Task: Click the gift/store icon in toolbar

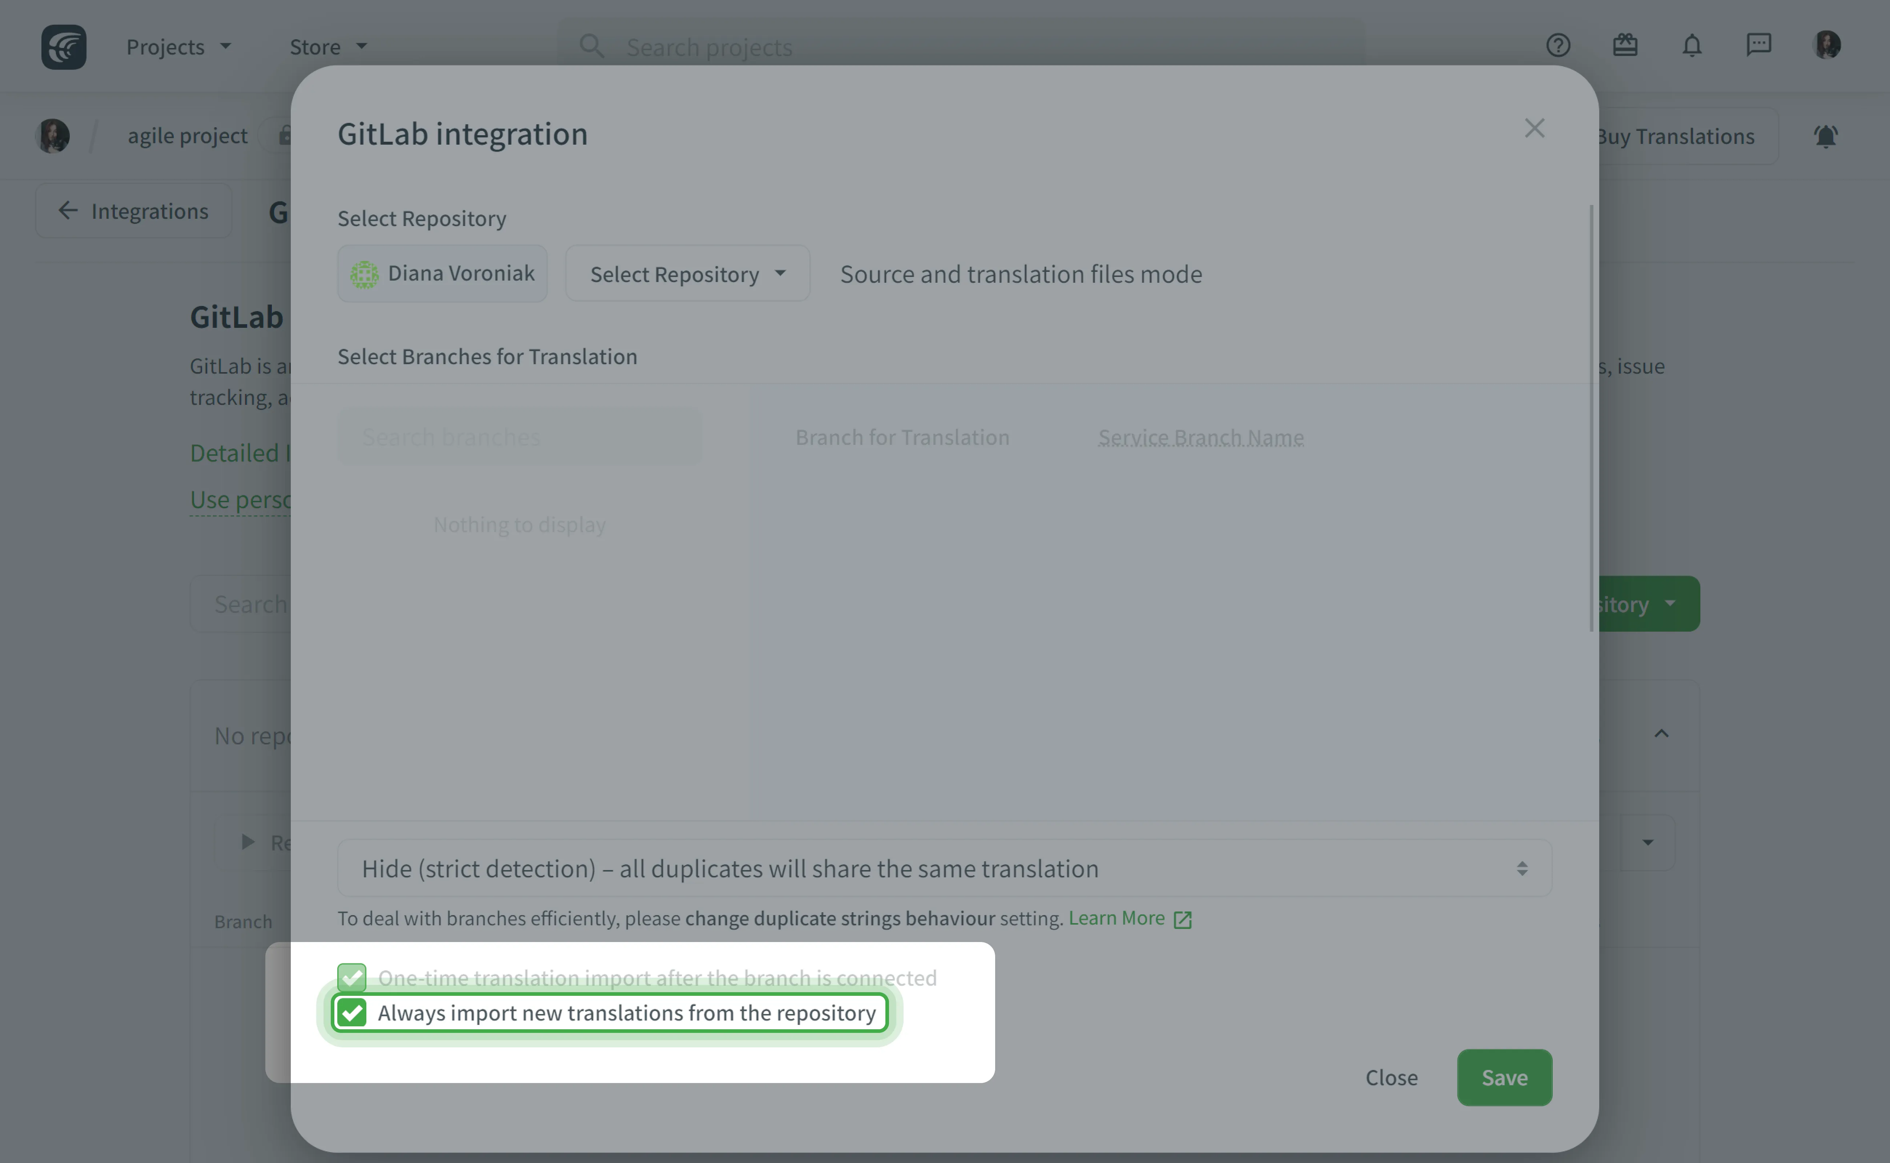Action: click(1625, 45)
